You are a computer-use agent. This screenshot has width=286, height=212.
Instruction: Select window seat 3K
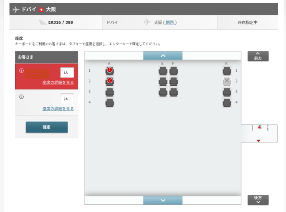227,92
